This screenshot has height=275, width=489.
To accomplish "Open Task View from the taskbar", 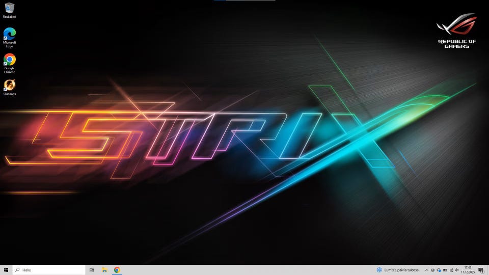I will 92,270.
